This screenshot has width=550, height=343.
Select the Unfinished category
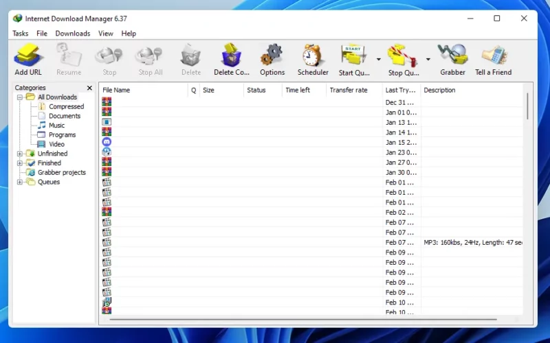tap(53, 154)
